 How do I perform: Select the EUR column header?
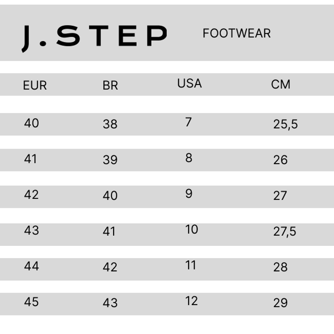(35, 86)
